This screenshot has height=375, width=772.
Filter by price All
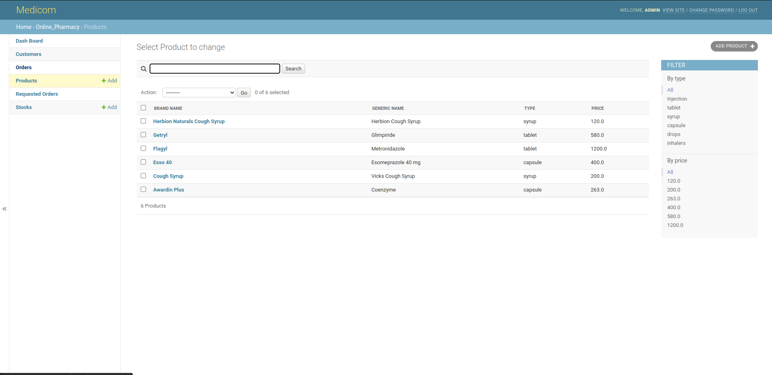[x=670, y=172]
